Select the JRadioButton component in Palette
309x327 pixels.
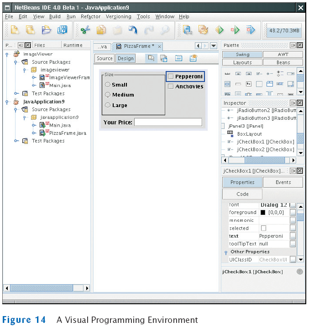[269, 73]
